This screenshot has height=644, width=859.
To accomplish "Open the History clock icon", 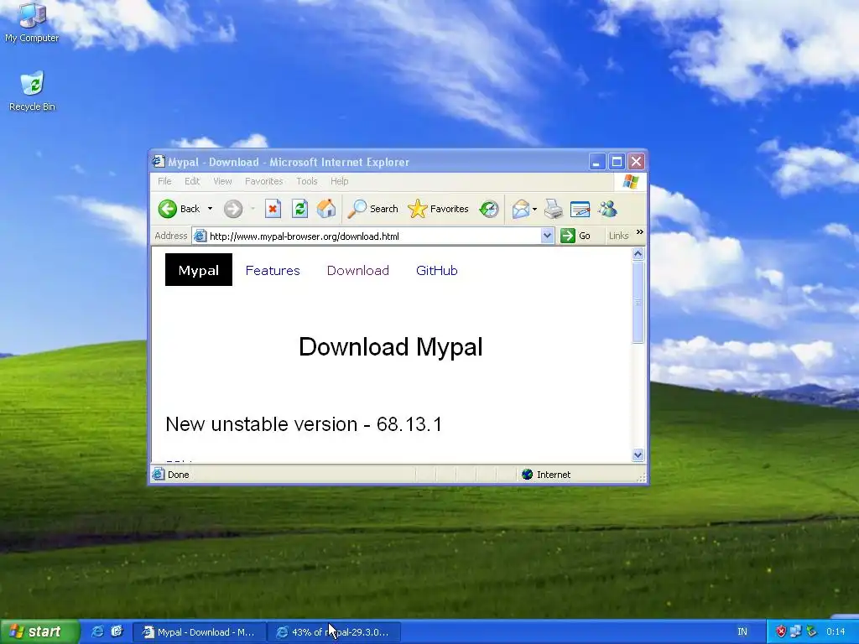I will 489,209.
